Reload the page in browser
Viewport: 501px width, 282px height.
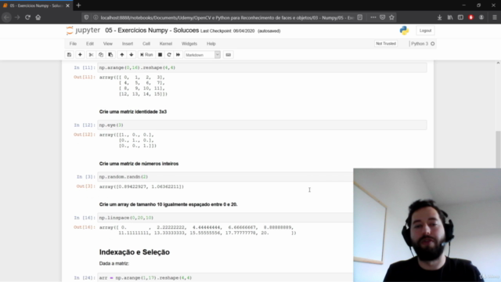tap(27, 17)
